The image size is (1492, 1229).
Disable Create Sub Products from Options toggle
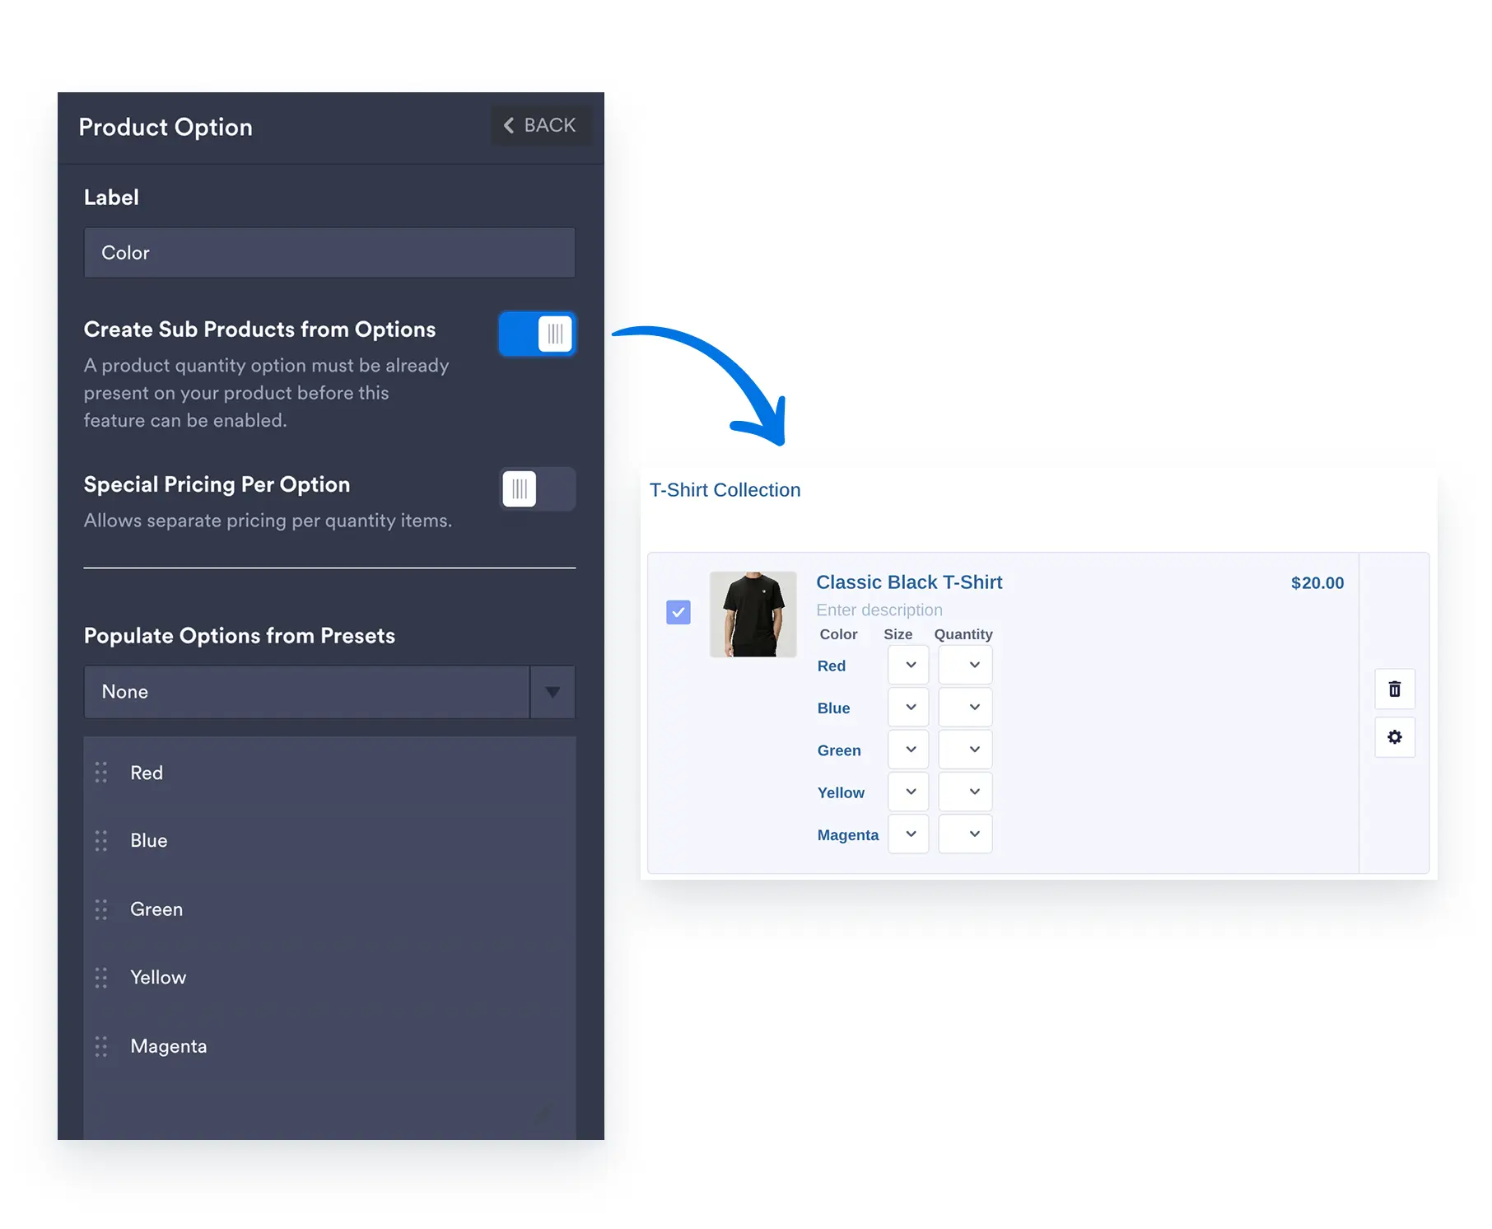(537, 334)
